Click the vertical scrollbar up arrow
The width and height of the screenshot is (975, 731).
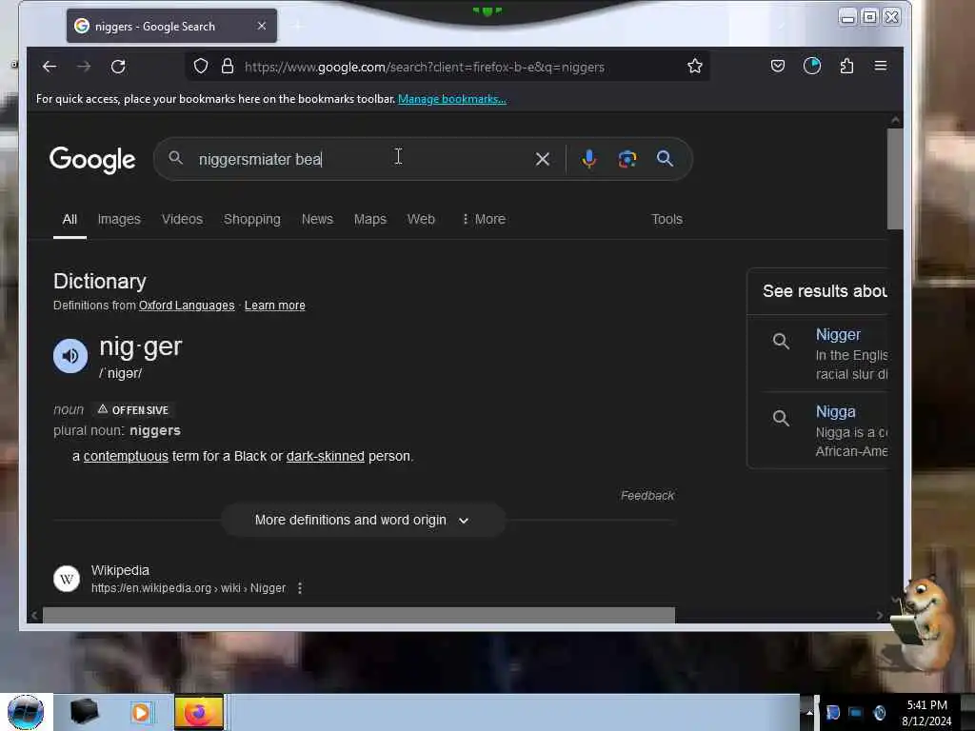pos(895,119)
